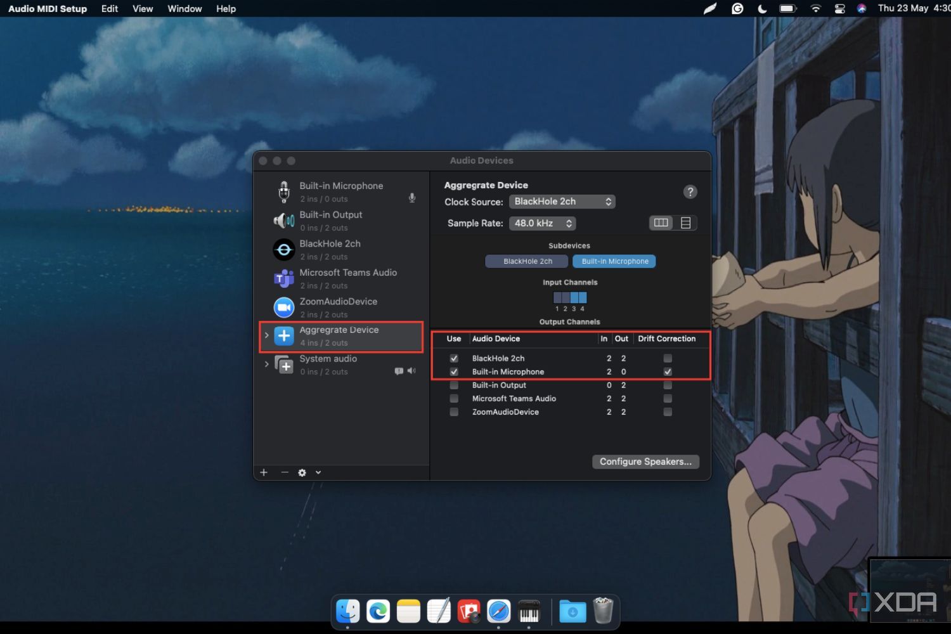Select the Aggregrate Device plus icon
Viewport: 951px width, 634px height.
284,336
